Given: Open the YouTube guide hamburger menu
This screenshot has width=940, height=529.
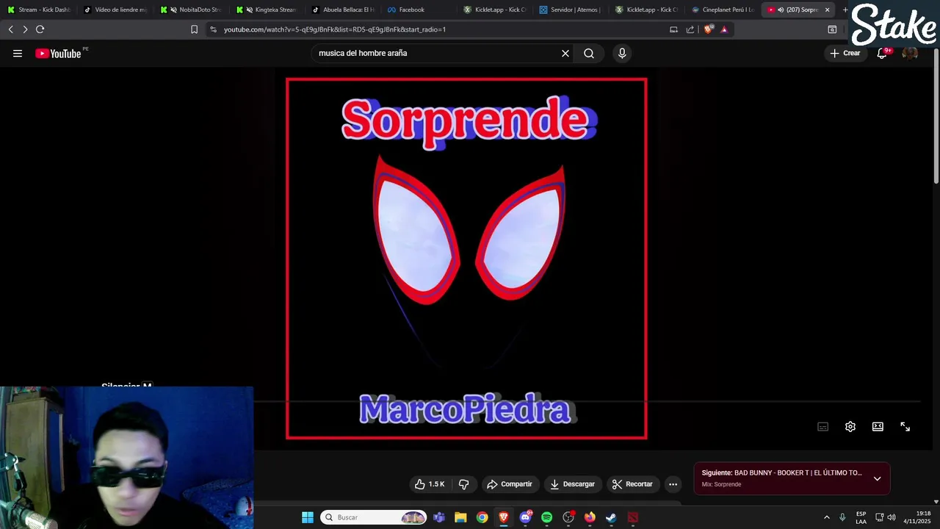Looking at the screenshot, I should [x=18, y=53].
